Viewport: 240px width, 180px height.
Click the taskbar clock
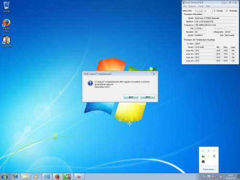[230, 177]
